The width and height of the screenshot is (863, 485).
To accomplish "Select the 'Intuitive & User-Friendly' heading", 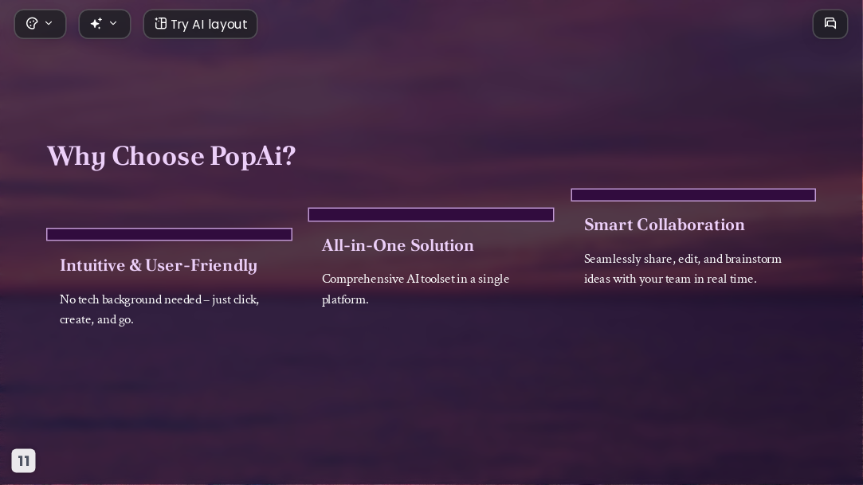I will (x=159, y=266).
